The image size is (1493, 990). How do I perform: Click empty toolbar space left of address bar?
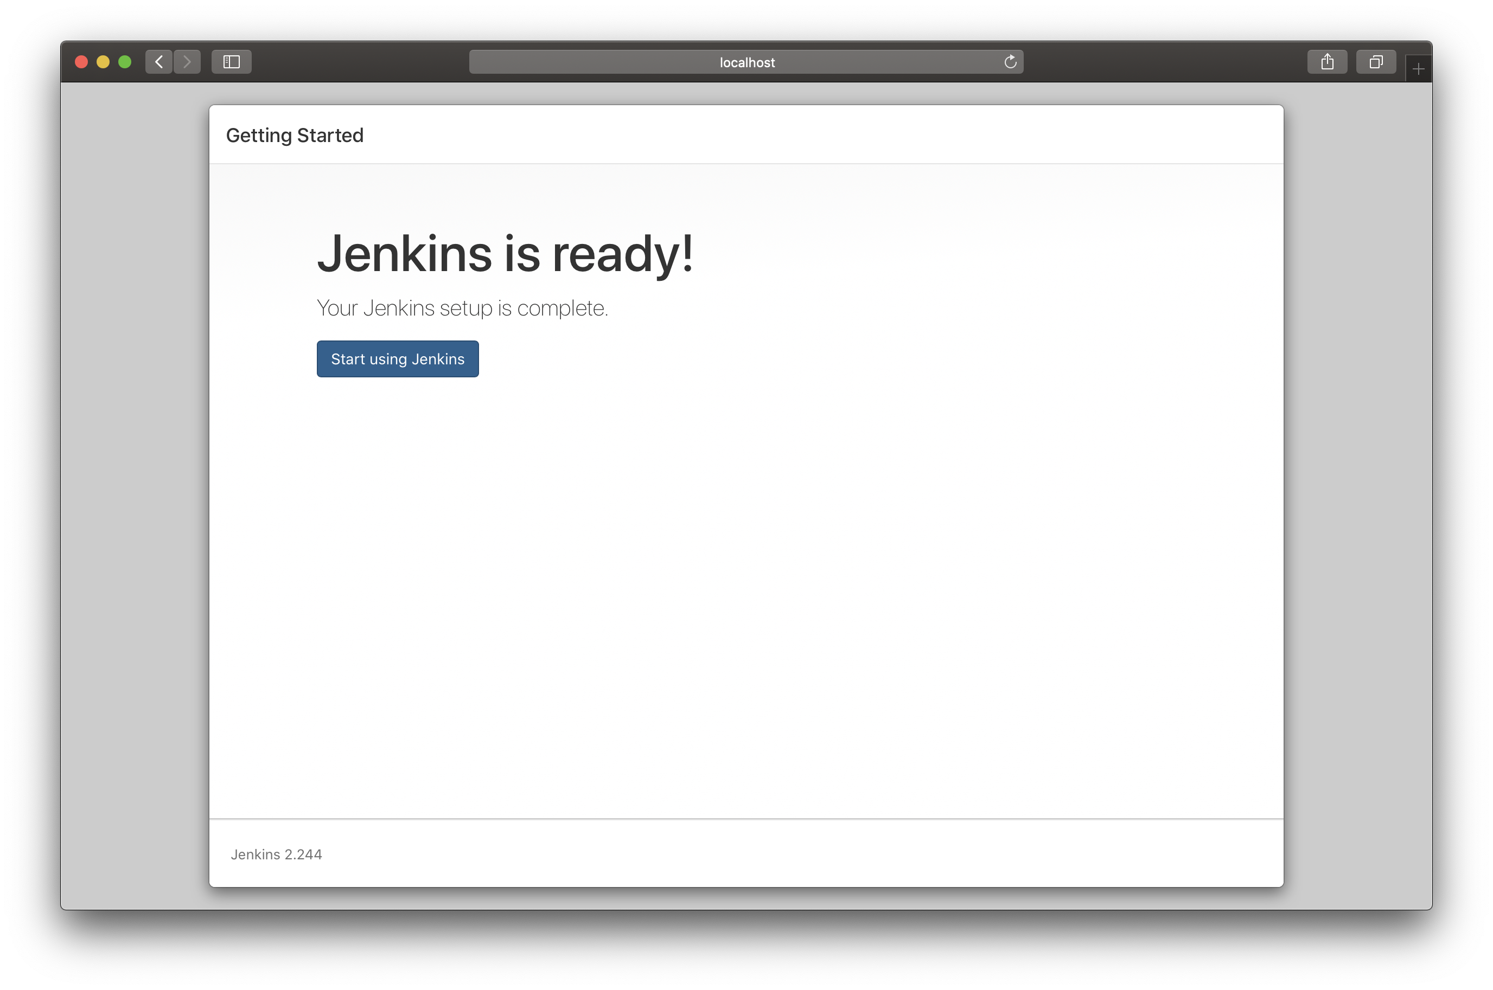pyautogui.click(x=360, y=62)
